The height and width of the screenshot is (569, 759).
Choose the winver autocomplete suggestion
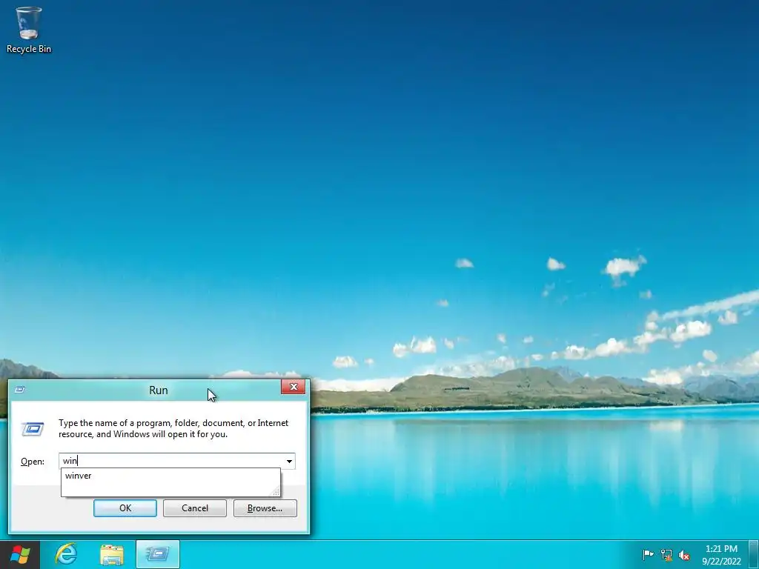[x=170, y=476]
